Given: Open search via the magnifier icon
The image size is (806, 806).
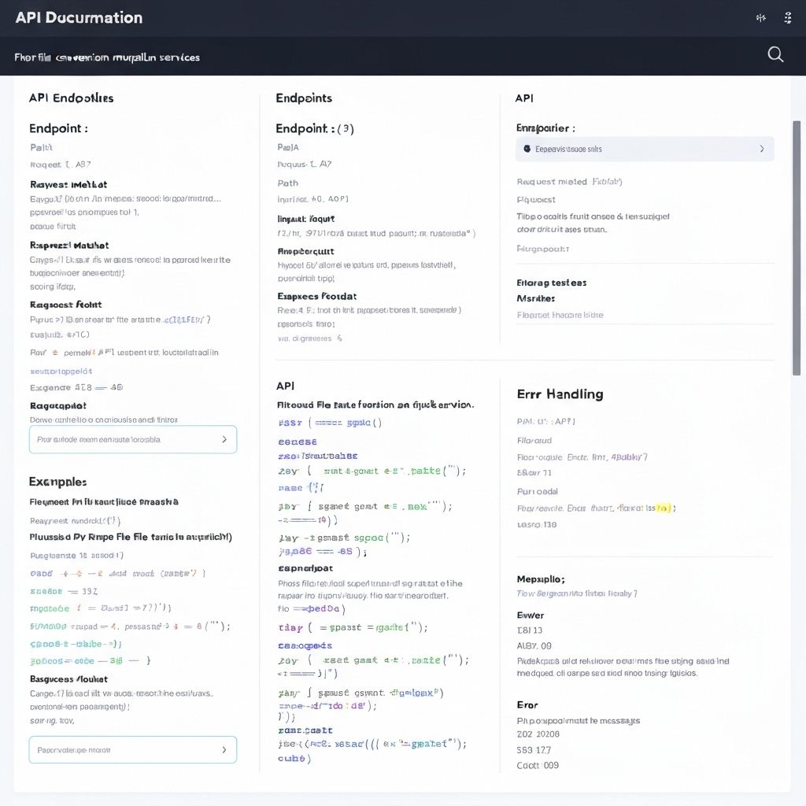Looking at the screenshot, I should pos(775,54).
